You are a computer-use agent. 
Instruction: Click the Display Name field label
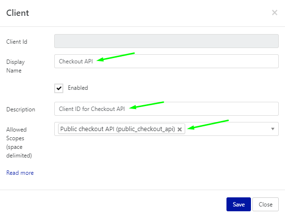tap(15, 66)
